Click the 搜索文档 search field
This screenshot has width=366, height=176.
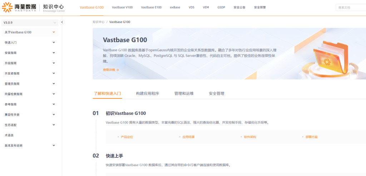pyautogui.click(x=351, y=8)
